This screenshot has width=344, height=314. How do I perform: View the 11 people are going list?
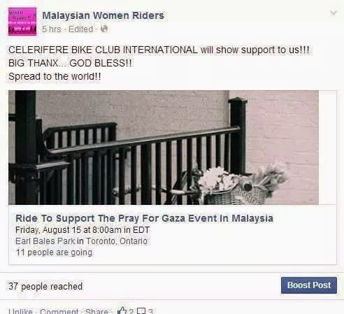pyautogui.click(x=54, y=252)
